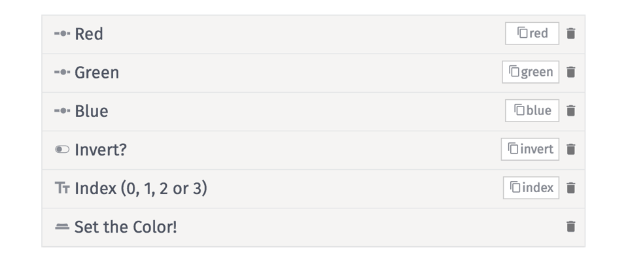Remove the Invert? toggle block
The image size is (628, 264).
point(571,149)
